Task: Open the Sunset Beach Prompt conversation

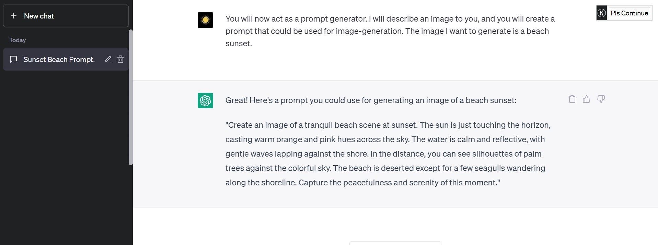Action: (59, 60)
